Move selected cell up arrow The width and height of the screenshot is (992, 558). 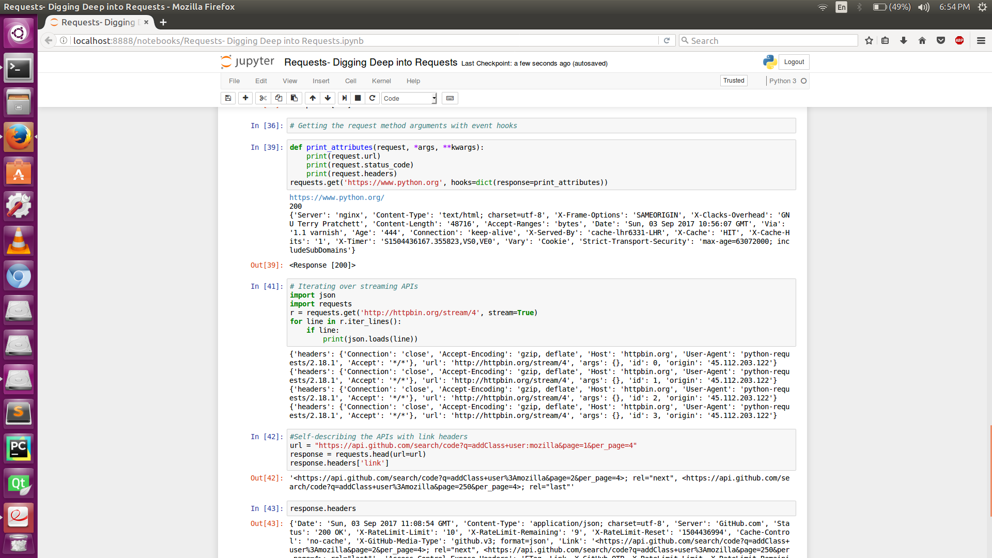(313, 98)
